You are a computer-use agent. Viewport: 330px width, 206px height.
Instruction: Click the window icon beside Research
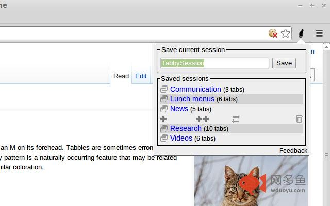(164, 129)
